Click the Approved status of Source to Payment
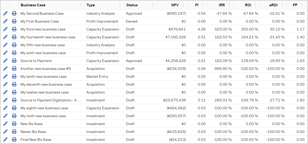The image size is (308, 144). point(134,61)
